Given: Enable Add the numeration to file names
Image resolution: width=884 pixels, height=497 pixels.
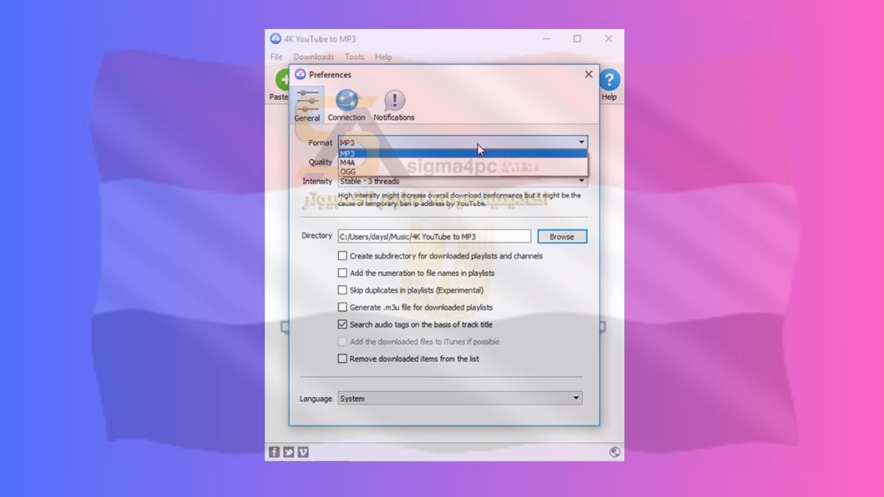Looking at the screenshot, I should coord(343,273).
